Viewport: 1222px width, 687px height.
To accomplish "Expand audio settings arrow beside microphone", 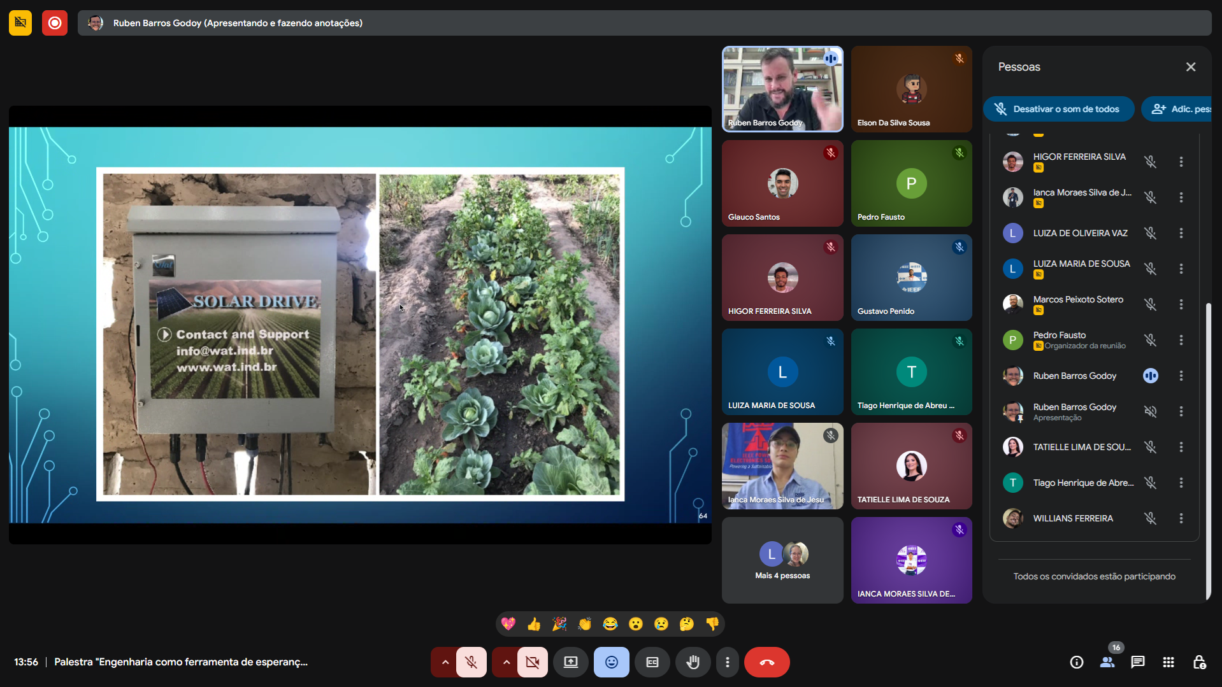I will point(445,662).
